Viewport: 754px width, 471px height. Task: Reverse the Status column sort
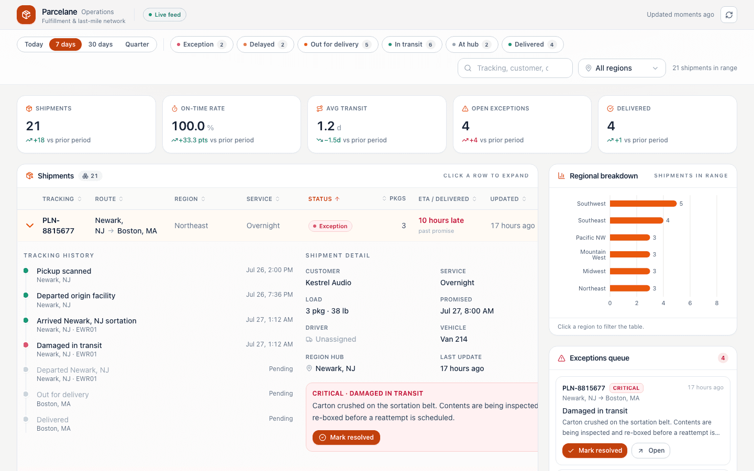click(x=324, y=199)
